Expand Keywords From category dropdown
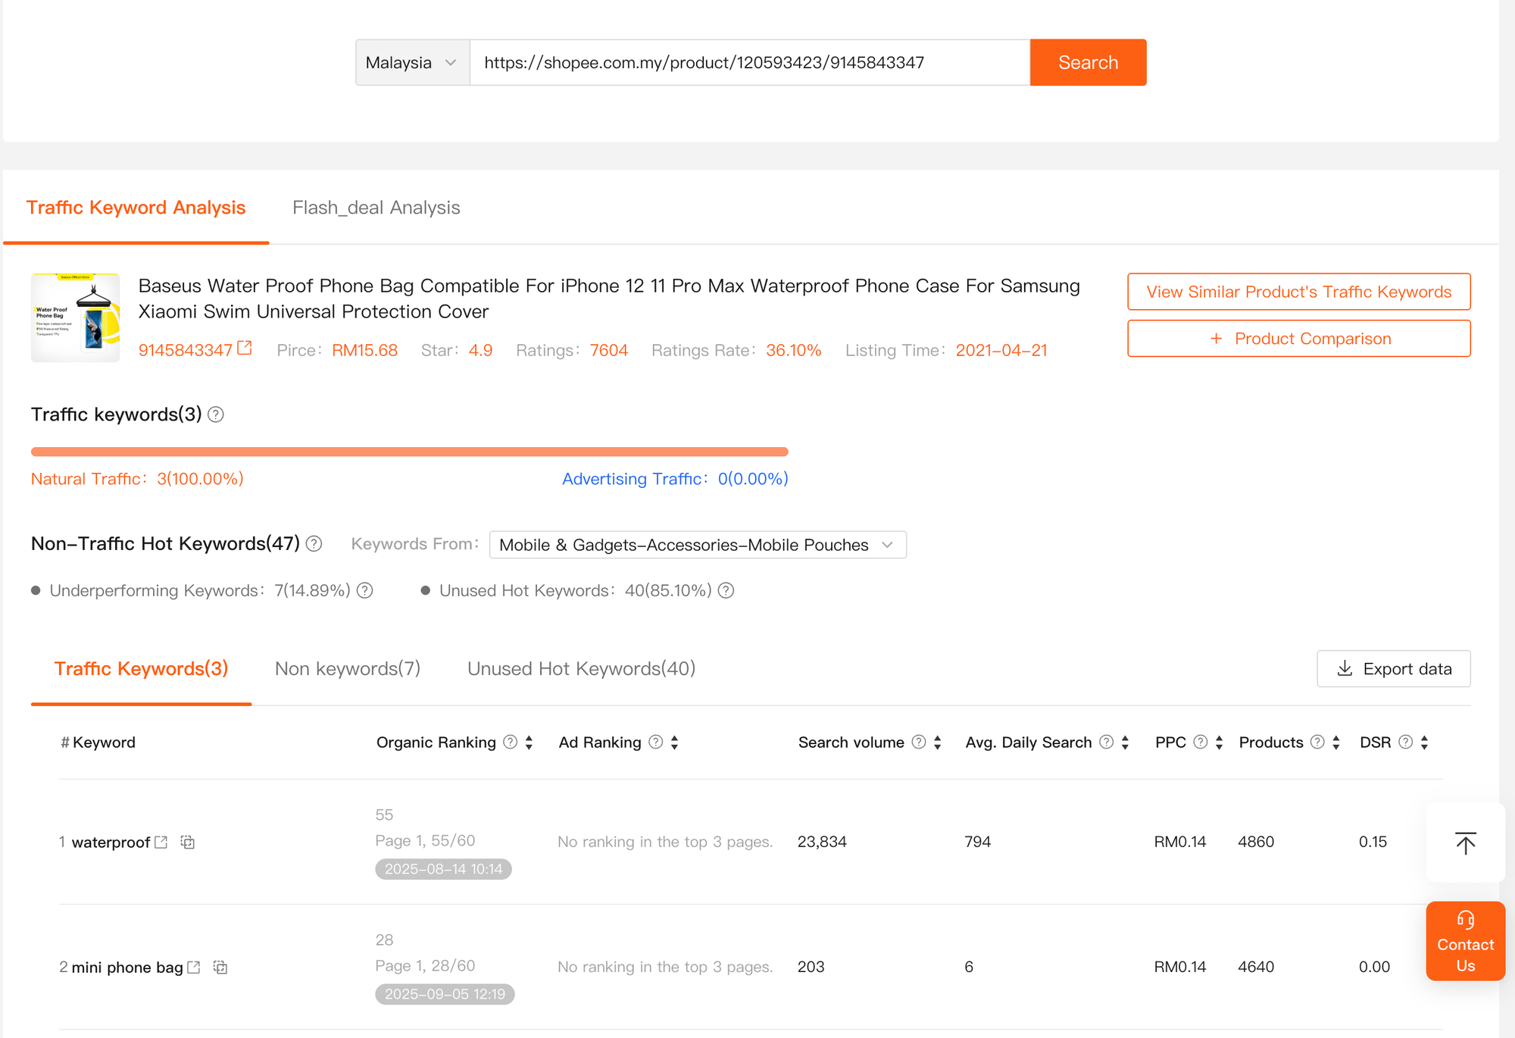The image size is (1515, 1038). (x=698, y=545)
